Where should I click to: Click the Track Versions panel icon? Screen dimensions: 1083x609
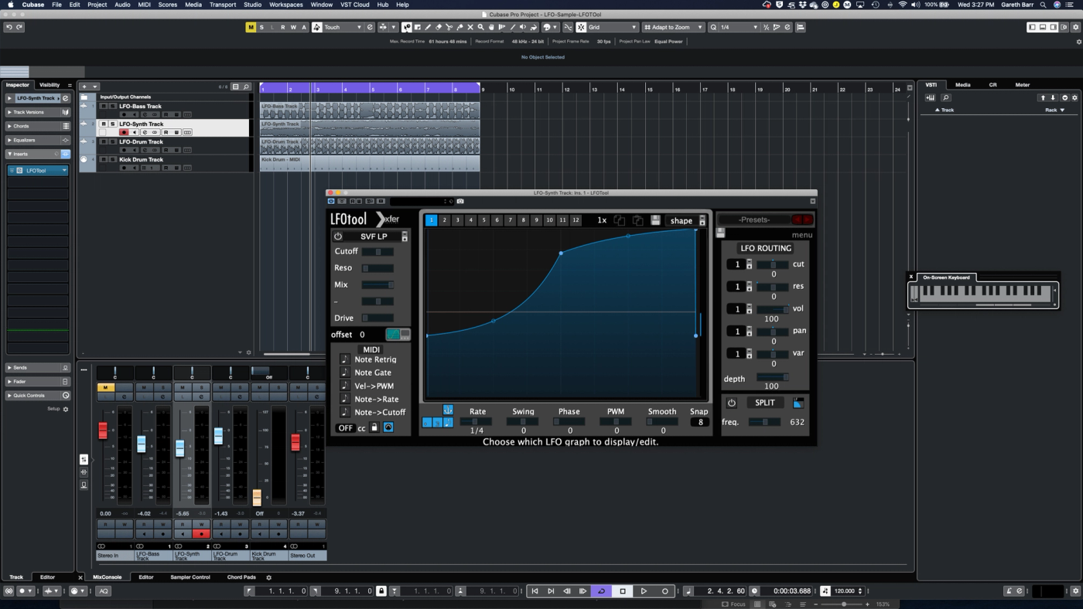point(65,112)
